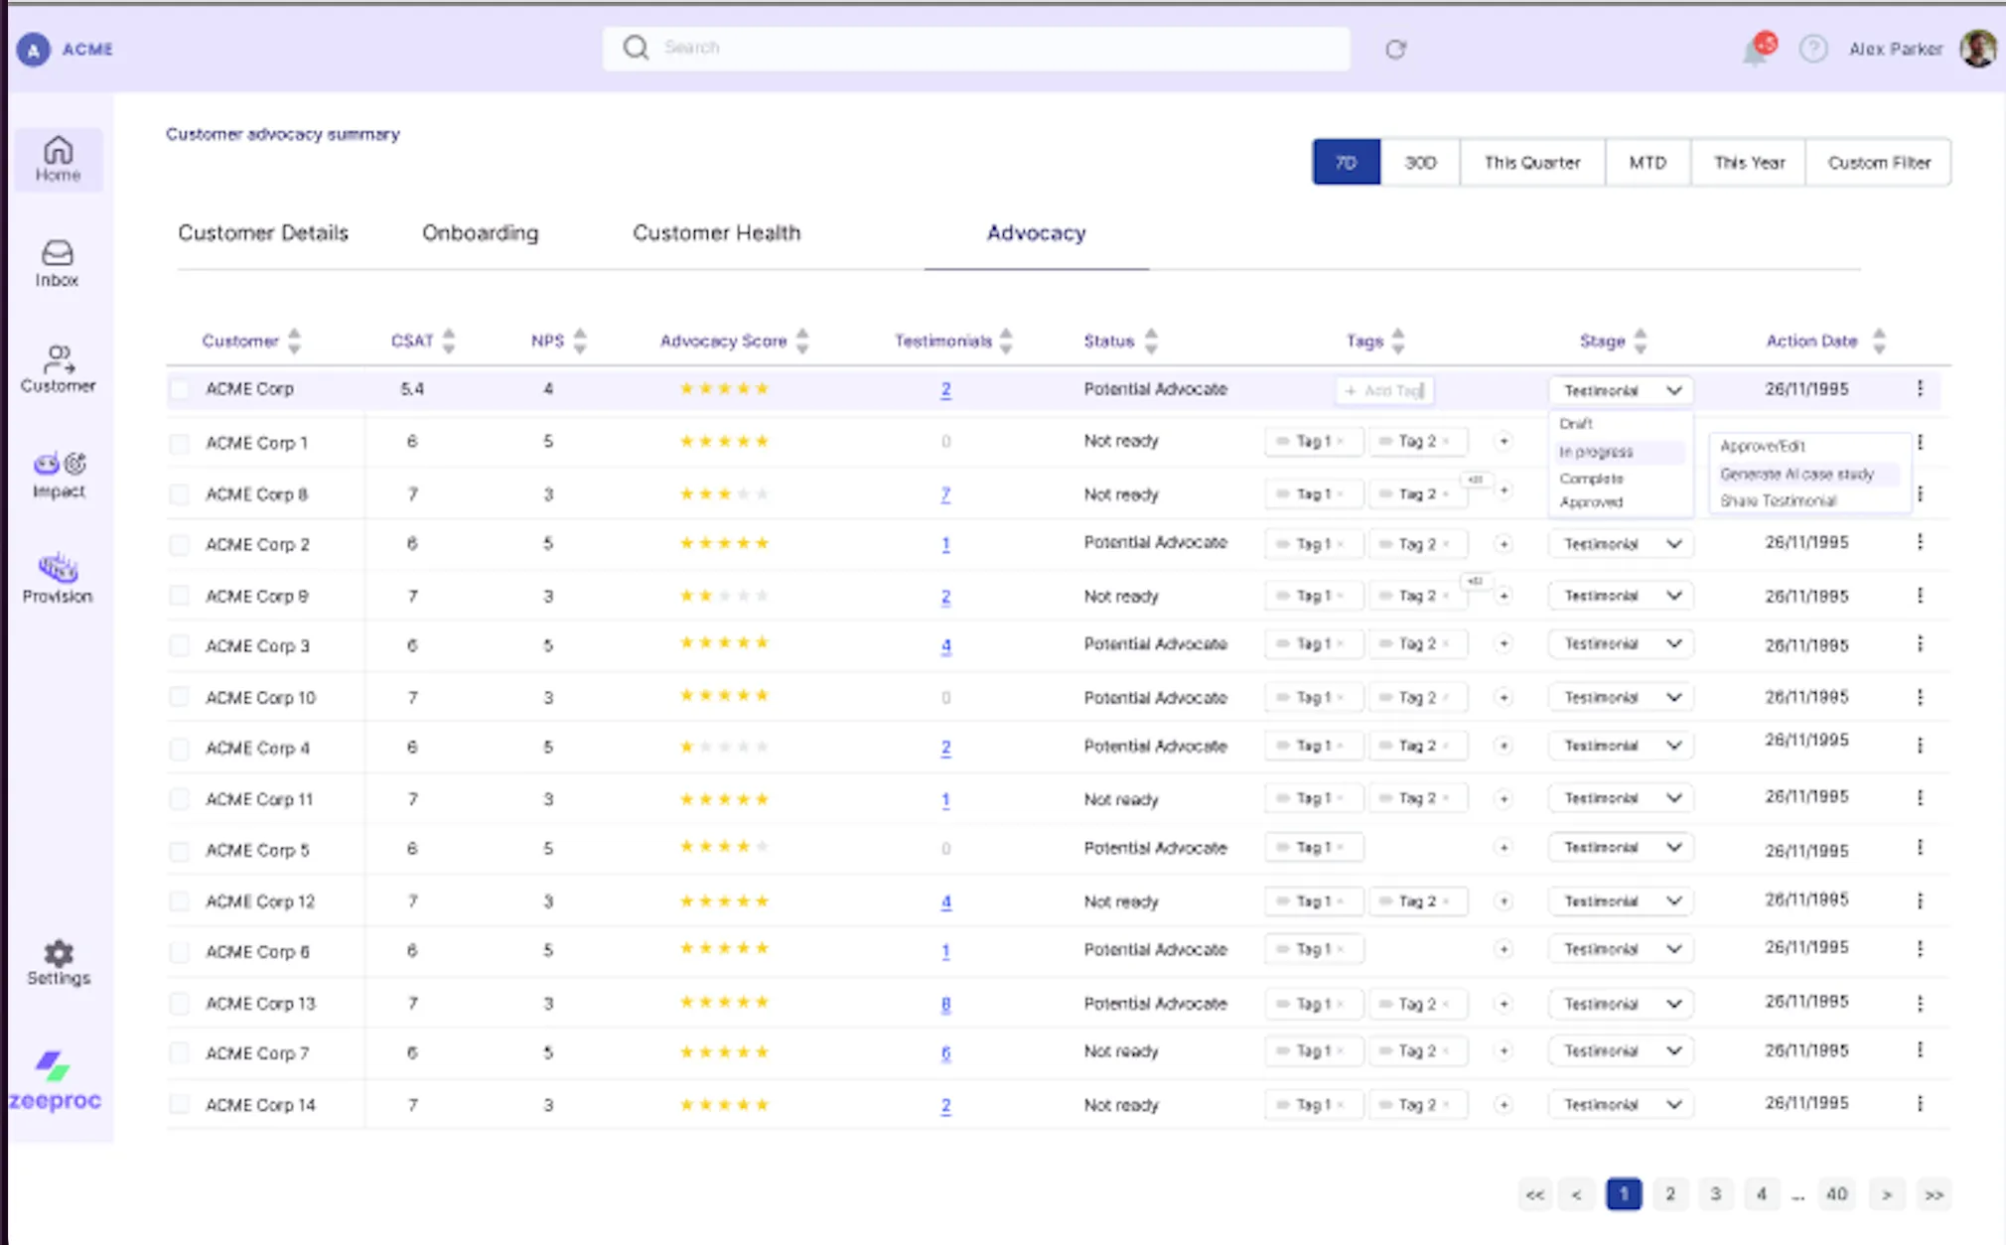
Task: Open the Testimonial stage dropdown for ACME Corp 13
Action: [1621, 1004]
